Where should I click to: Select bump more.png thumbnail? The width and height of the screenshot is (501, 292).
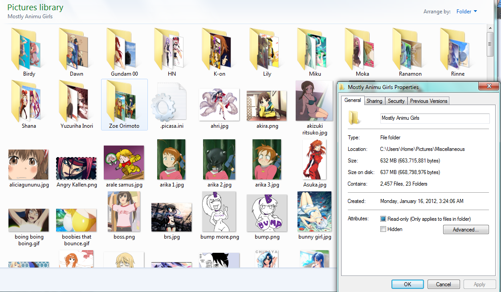point(219,211)
